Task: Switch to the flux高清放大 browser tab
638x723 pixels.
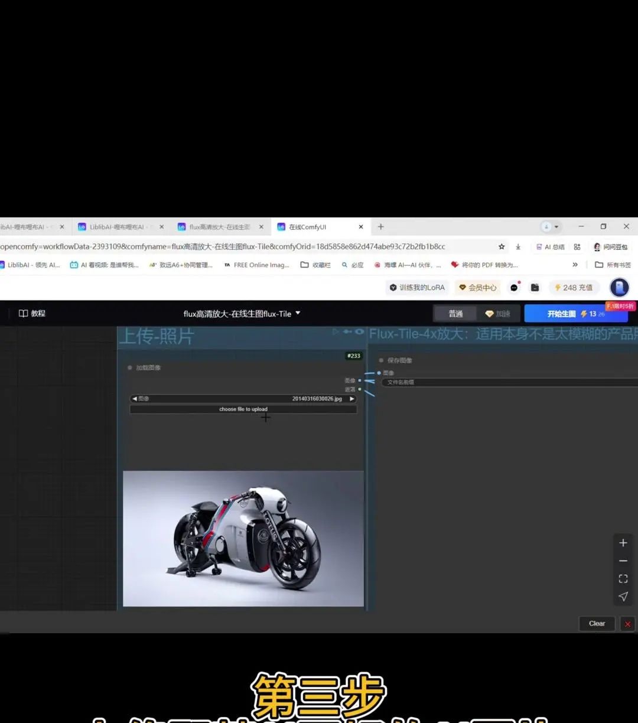Action: pos(220,227)
